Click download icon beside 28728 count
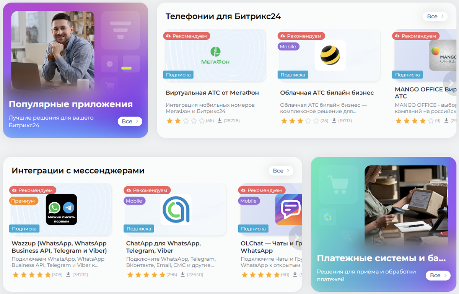This screenshot has height=294, width=459. 220,121
